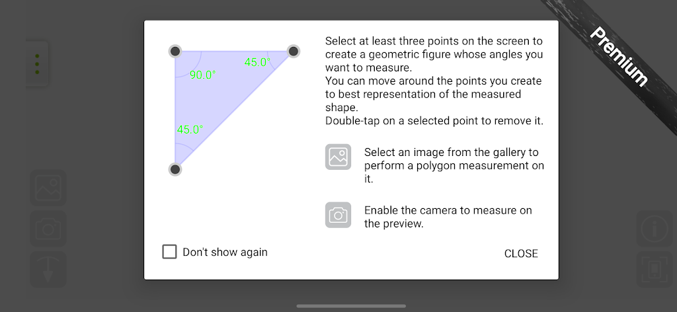Tap the "Select an image from the gallery" text
The width and height of the screenshot is (677, 312).
(454, 165)
